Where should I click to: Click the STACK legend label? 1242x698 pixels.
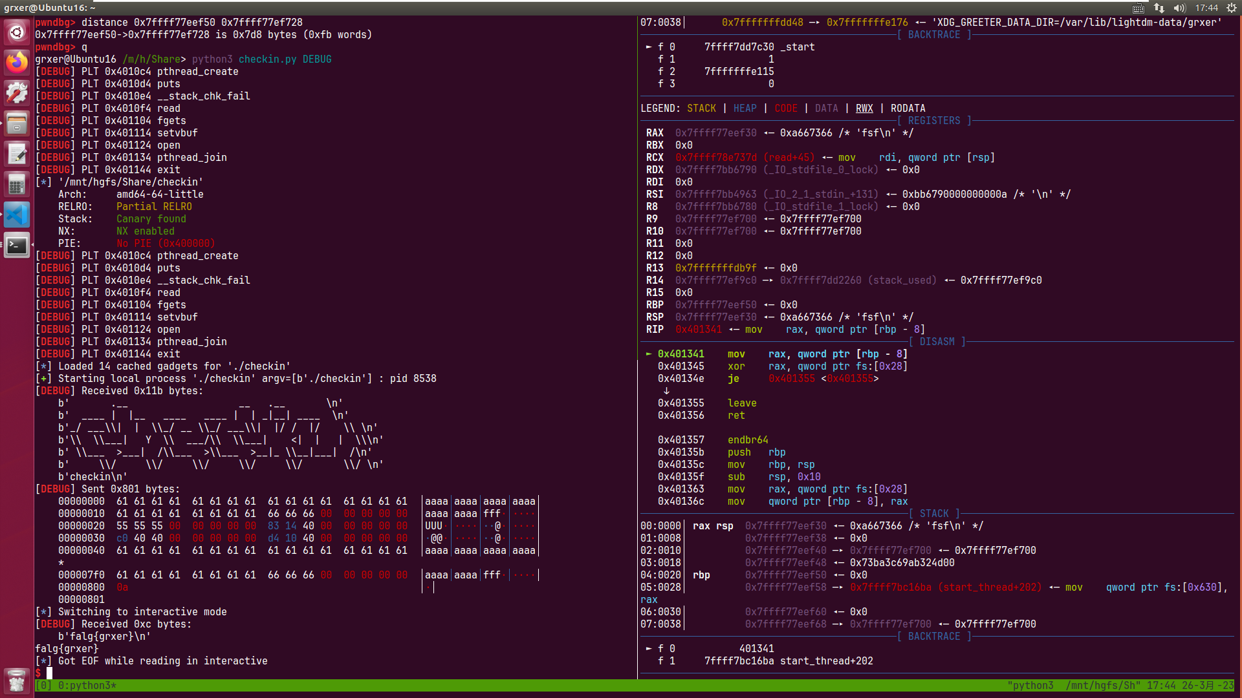(x=701, y=109)
